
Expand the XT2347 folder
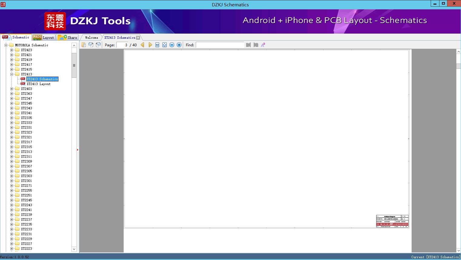pyautogui.click(x=12, y=98)
